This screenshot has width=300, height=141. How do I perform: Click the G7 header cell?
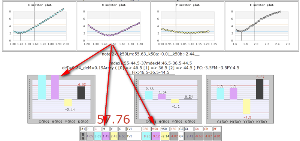[x=181, y=129]
